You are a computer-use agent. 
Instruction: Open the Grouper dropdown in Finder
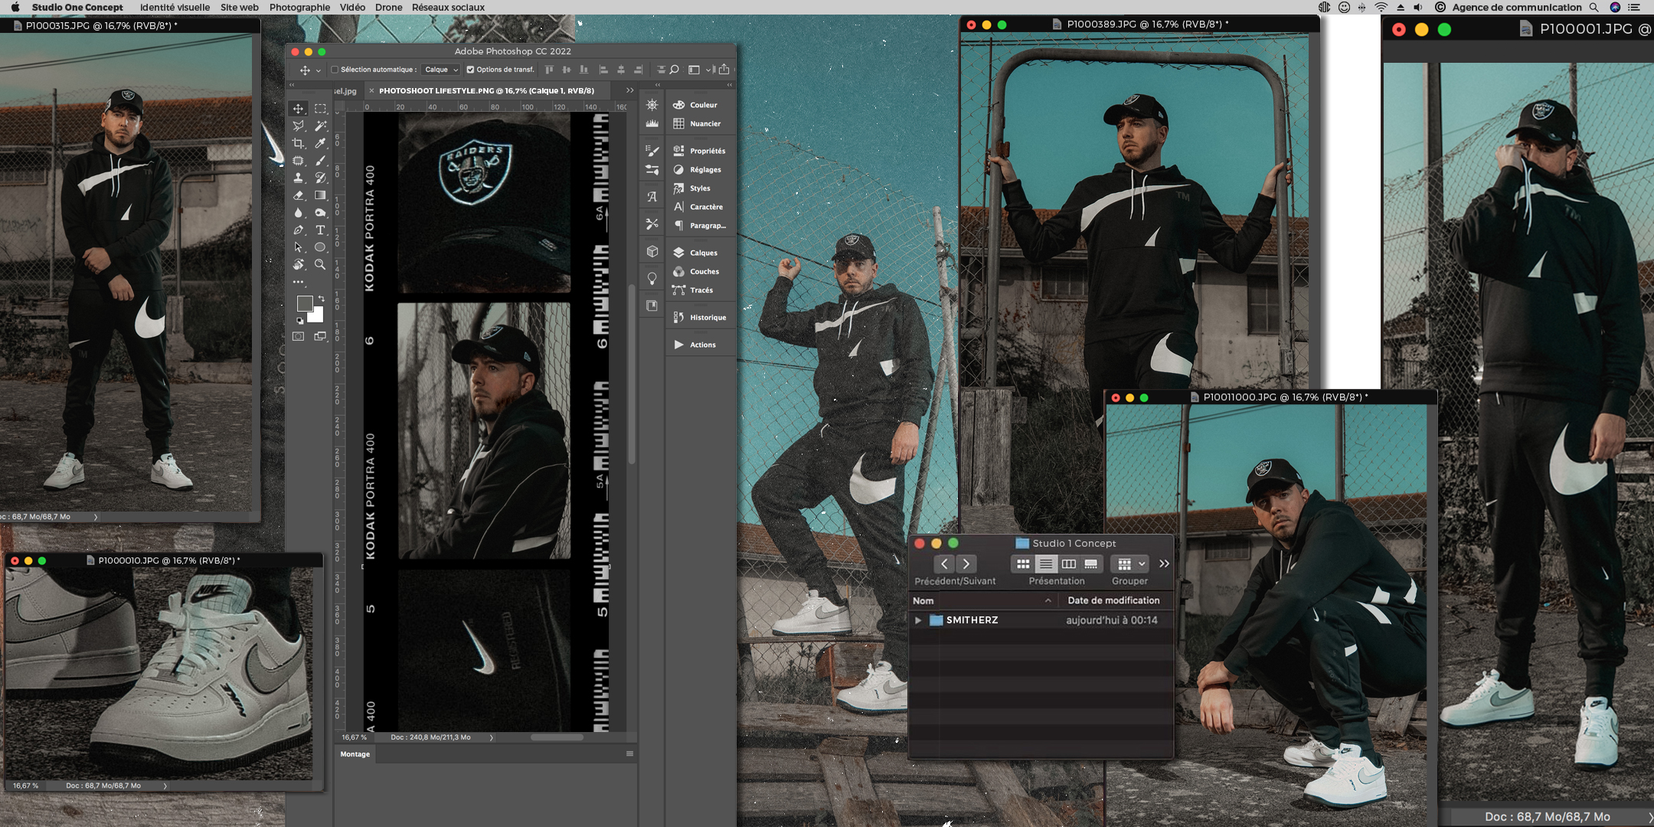pyautogui.click(x=1130, y=564)
